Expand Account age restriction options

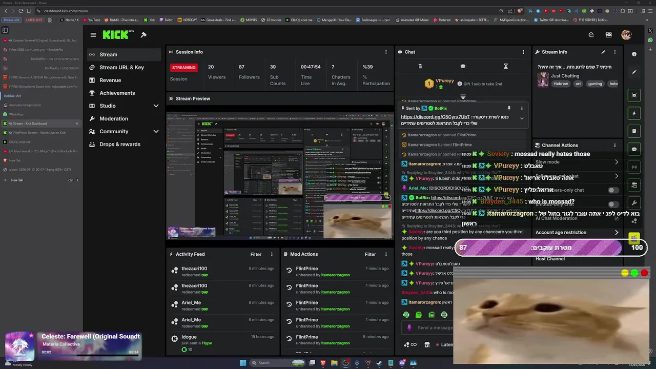pyautogui.click(x=617, y=232)
